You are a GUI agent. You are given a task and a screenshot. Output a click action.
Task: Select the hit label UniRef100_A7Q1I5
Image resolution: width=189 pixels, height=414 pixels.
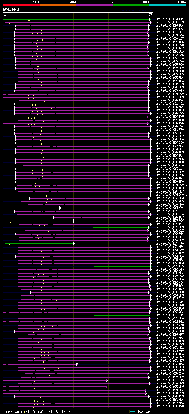(x=169, y=266)
